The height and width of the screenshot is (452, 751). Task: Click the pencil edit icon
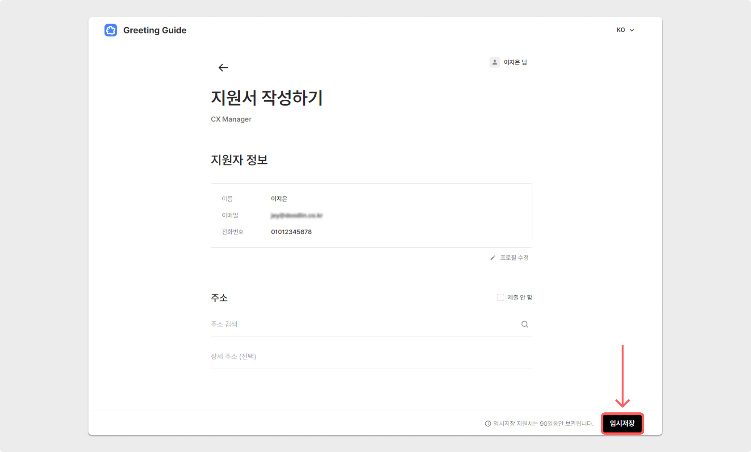pos(493,258)
